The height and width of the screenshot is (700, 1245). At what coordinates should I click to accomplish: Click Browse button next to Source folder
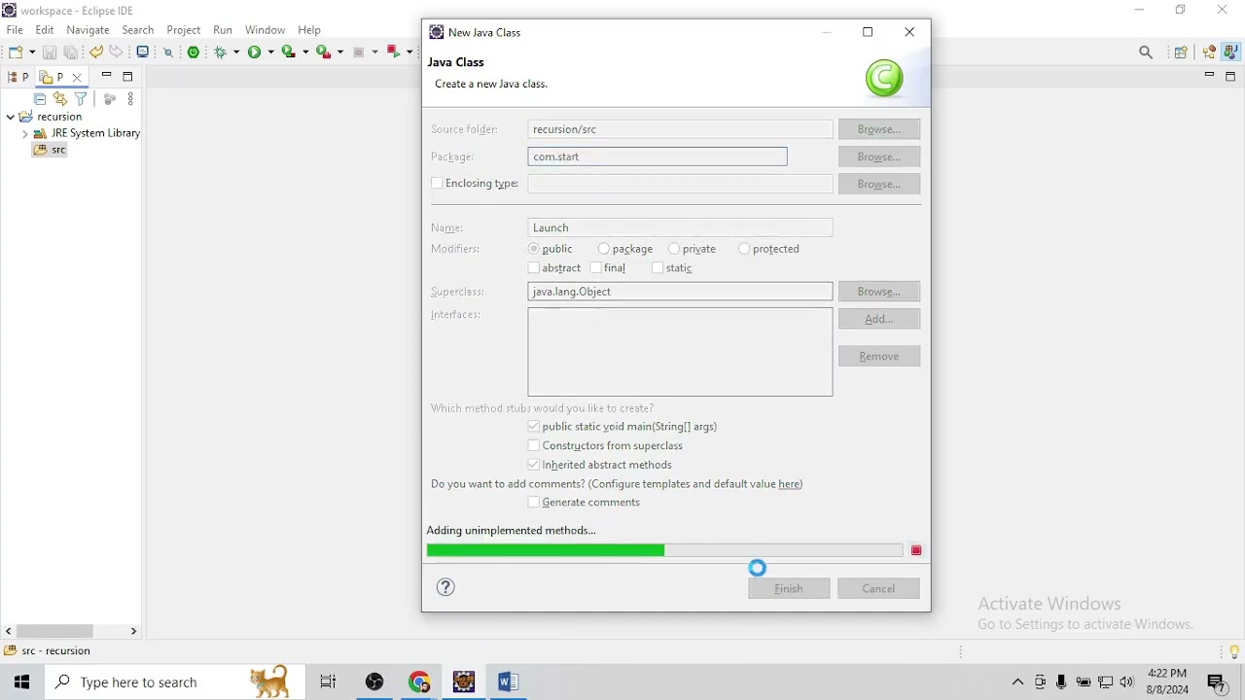point(879,129)
